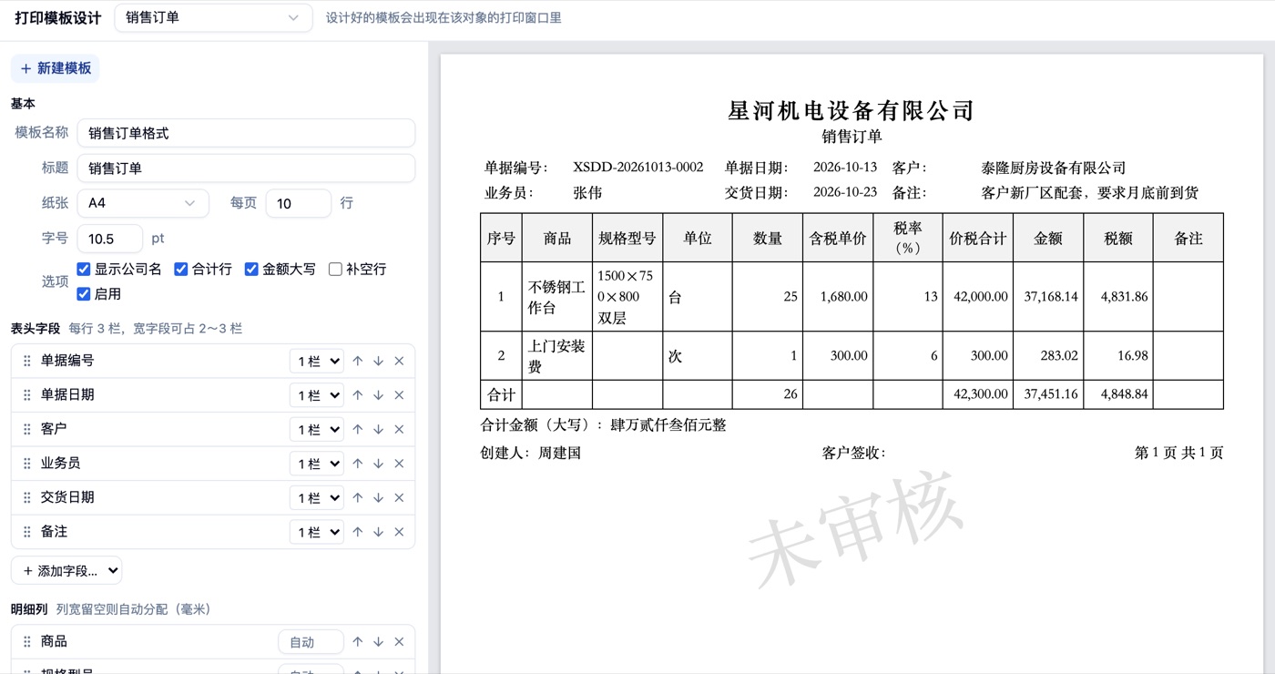This screenshot has width=1275, height=674.
Task: Click the 4,848.84 tax total cell
Action: 1118,394
